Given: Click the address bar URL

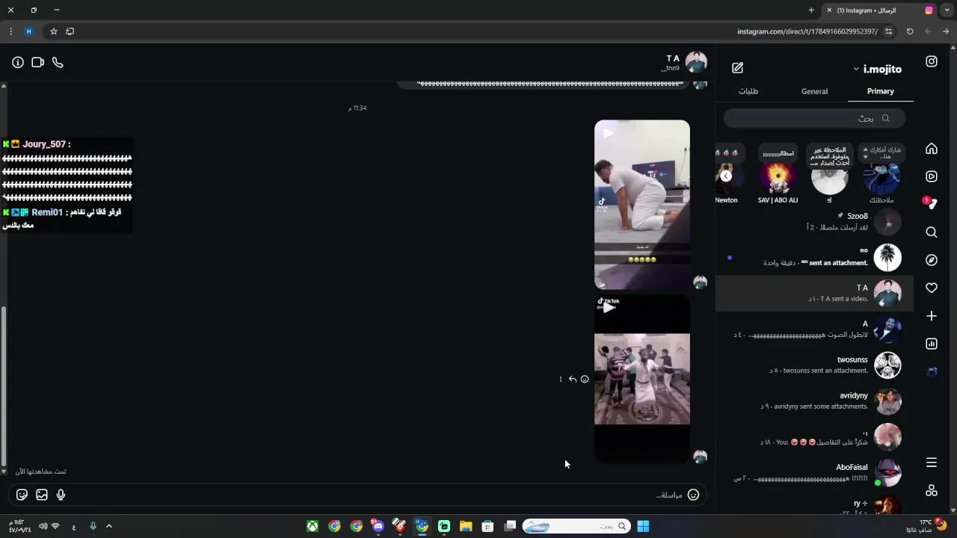Looking at the screenshot, I should (x=807, y=31).
